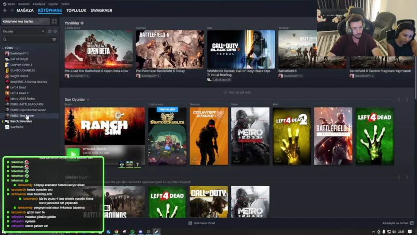Open the Oyunlar menu
Screen dimensions: 417x235
coord(53,4)
